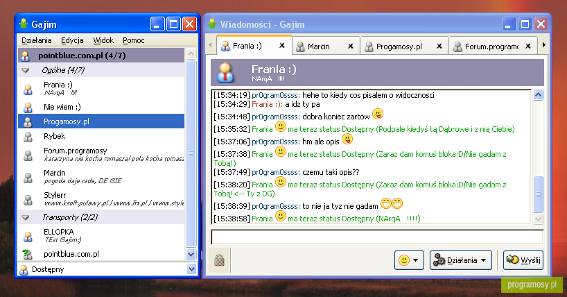Click the Progamosy.pl offline contact icon
The width and height of the screenshot is (567, 297).
[28, 122]
